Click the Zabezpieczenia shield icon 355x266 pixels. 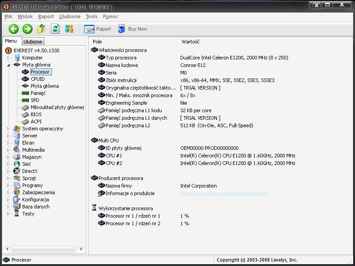pyautogui.click(x=17, y=192)
